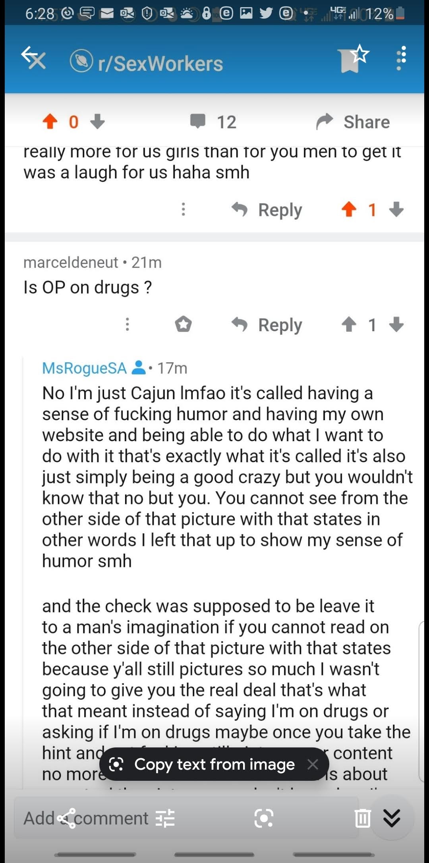
Task: Award marceldeneut's comment with the badge icon
Action: pos(183,324)
